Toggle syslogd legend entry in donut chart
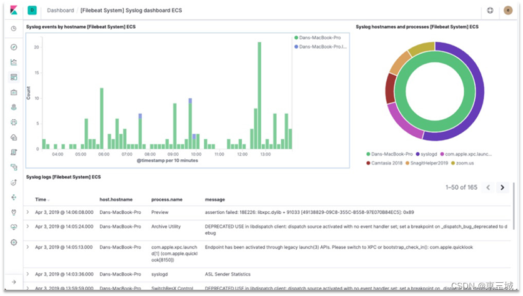The height and width of the screenshot is (296, 523). pyautogui.click(x=426, y=154)
